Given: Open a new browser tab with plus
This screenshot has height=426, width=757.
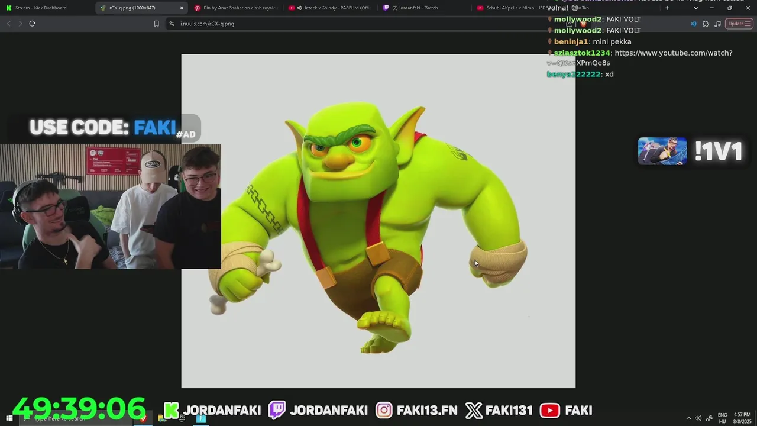Looking at the screenshot, I should pos(668,8).
